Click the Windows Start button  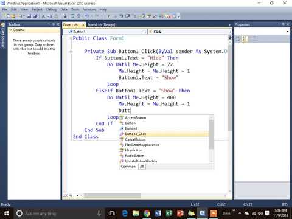pyautogui.click(x=7, y=214)
